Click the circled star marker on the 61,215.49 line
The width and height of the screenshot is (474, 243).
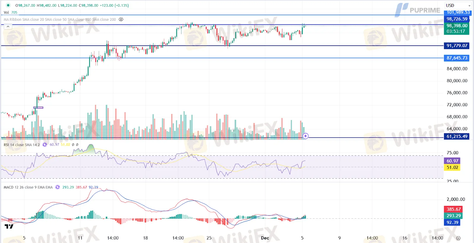[x=305, y=136]
